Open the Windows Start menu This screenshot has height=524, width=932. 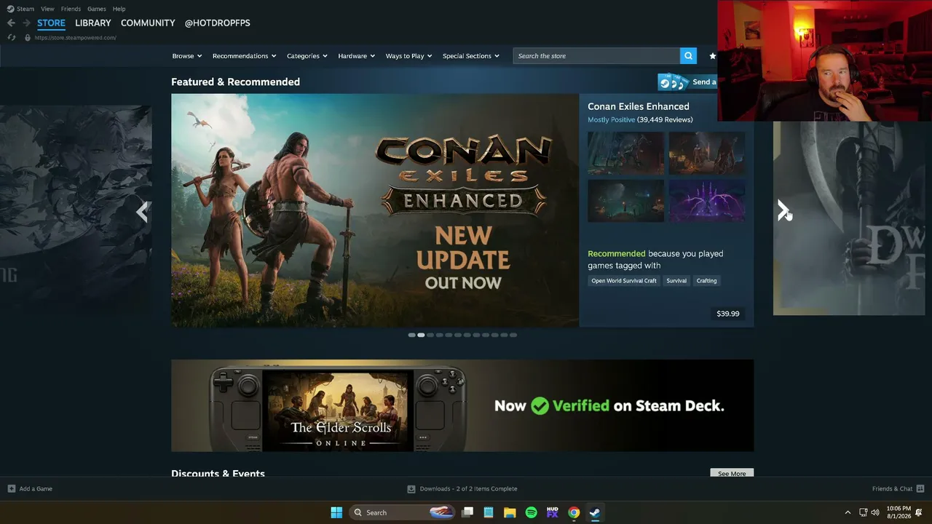pos(336,512)
